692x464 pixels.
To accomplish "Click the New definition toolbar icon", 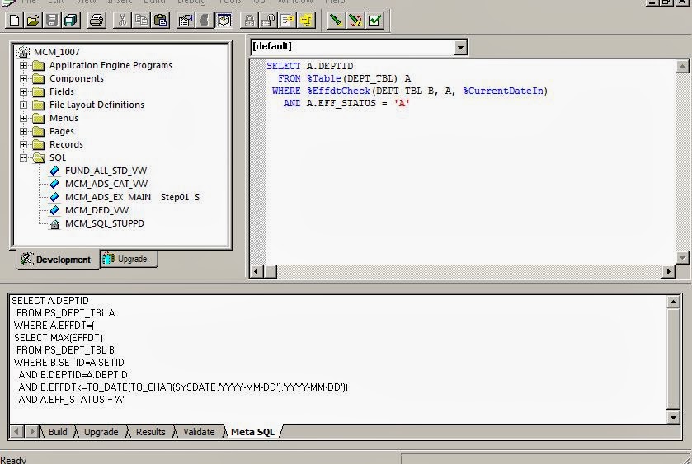I will [14, 21].
